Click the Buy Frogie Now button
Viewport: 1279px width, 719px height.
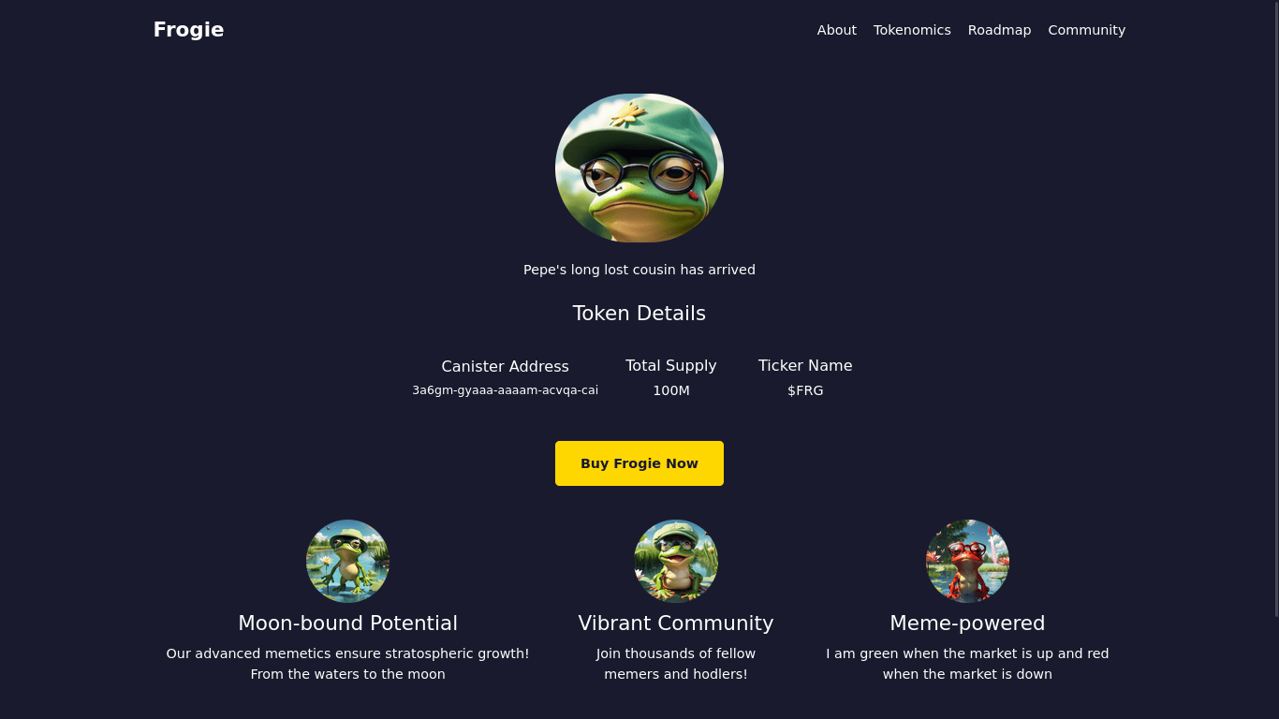pyautogui.click(x=639, y=463)
